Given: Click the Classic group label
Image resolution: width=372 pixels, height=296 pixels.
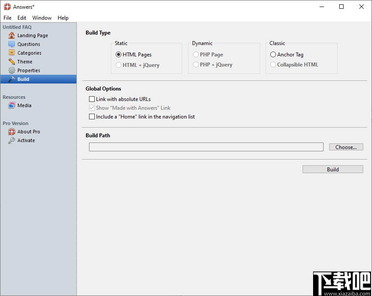Looking at the screenshot, I should tap(277, 43).
